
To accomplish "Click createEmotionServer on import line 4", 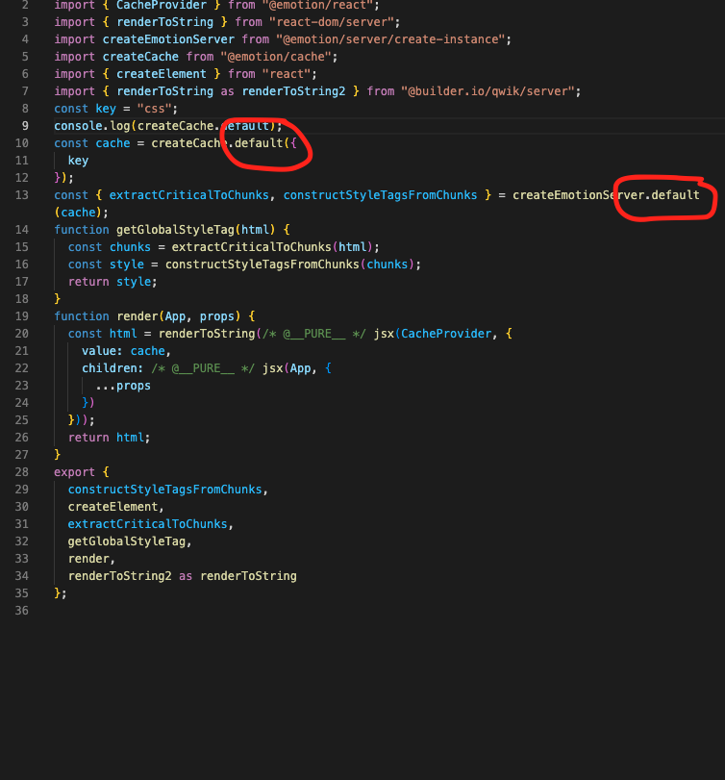I will point(168,39).
